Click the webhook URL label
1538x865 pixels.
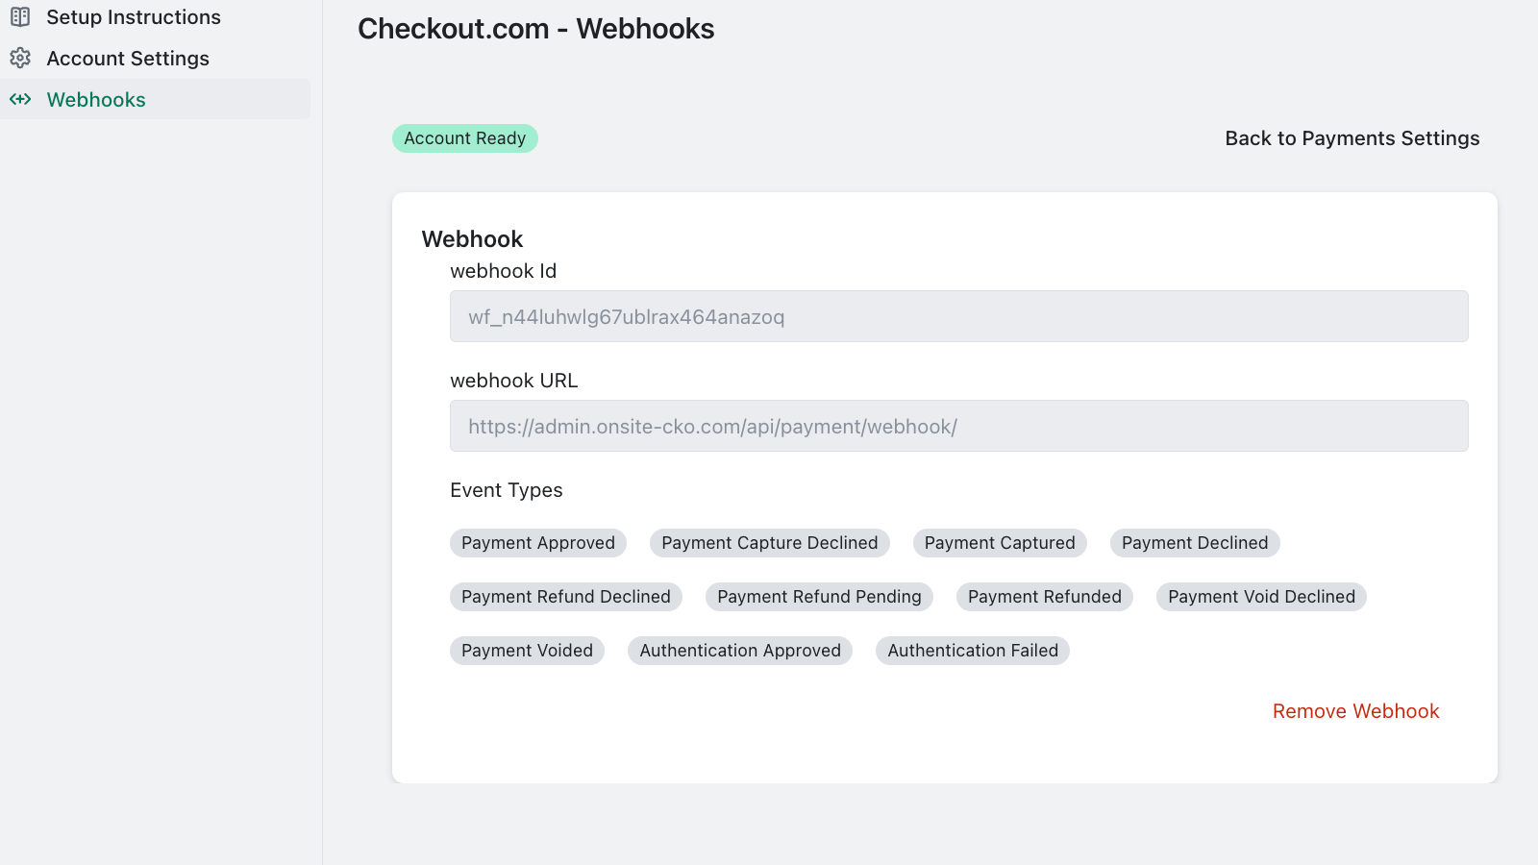[x=514, y=381]
